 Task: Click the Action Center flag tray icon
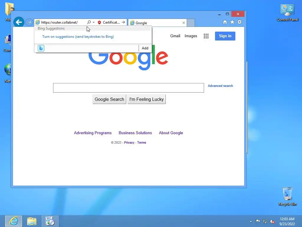click(x=258, y=221)
